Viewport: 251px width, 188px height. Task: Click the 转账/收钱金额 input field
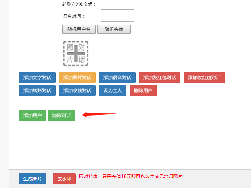[117, 5]
